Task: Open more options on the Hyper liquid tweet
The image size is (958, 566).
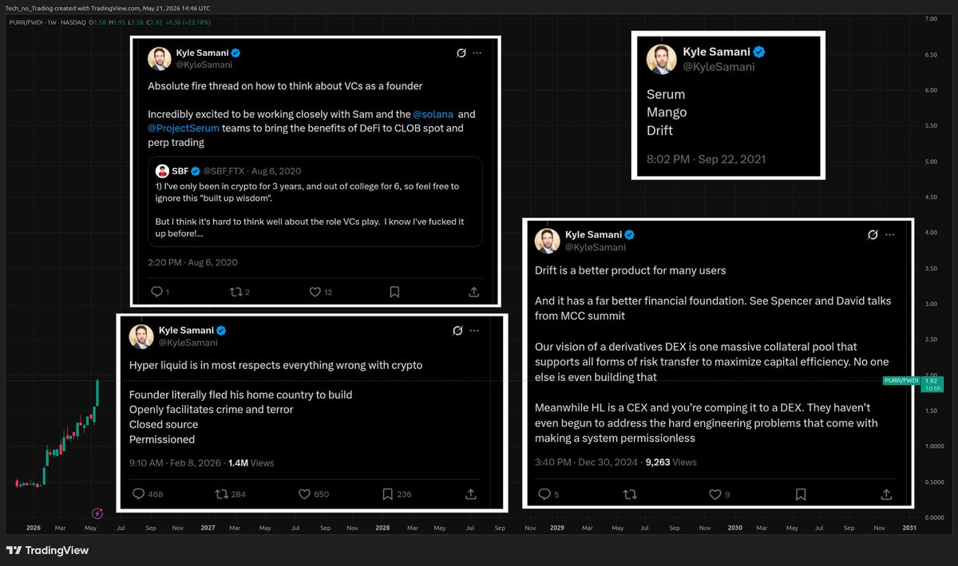Action: pyautogui.click(x=476, y=330)
